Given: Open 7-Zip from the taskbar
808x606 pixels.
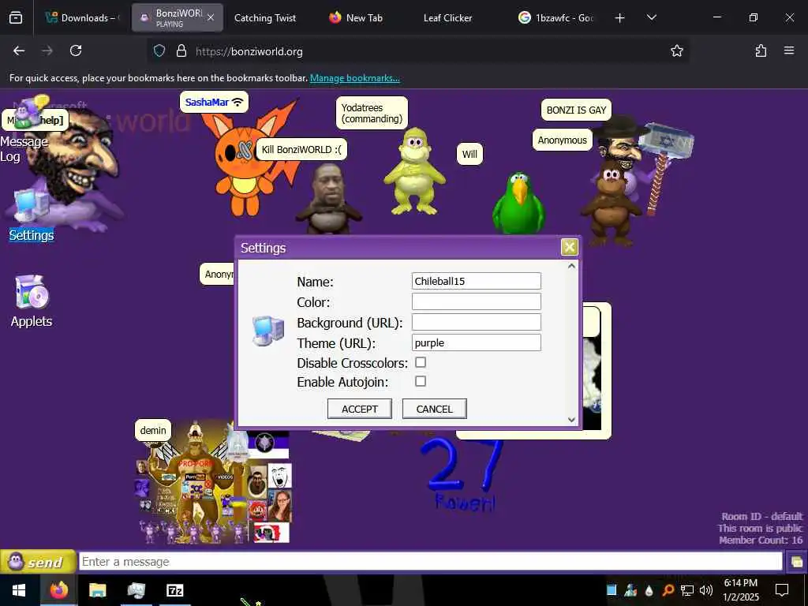Looking at the screenshot, I should tap(174, 590).
